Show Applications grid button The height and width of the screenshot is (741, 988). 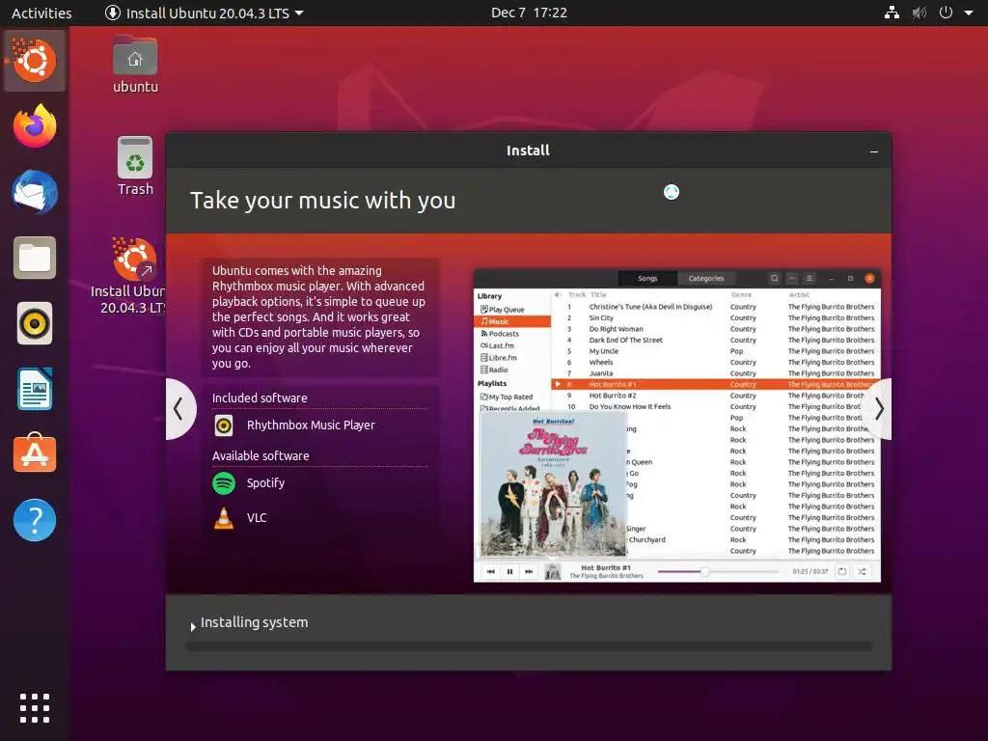click(35, 708)
